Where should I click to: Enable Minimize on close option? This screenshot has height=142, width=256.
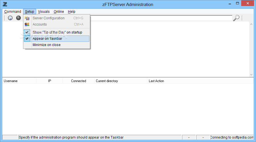pyautogui.click(x=57, y=45)
